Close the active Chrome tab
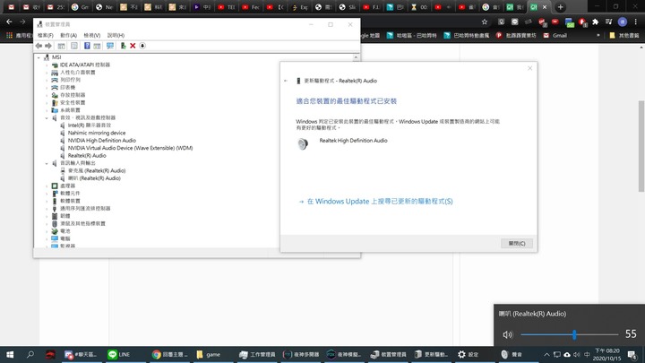The image size is (645, 363). pos(545,7)
